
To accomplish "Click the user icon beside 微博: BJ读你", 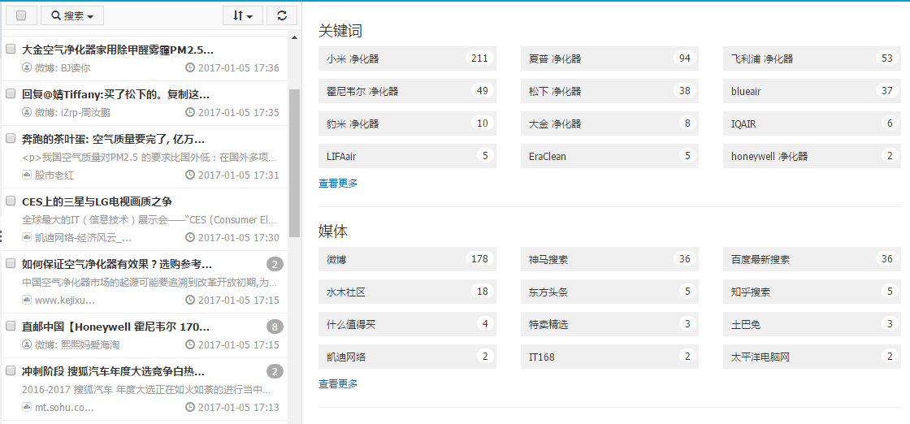I will point(27,68).
